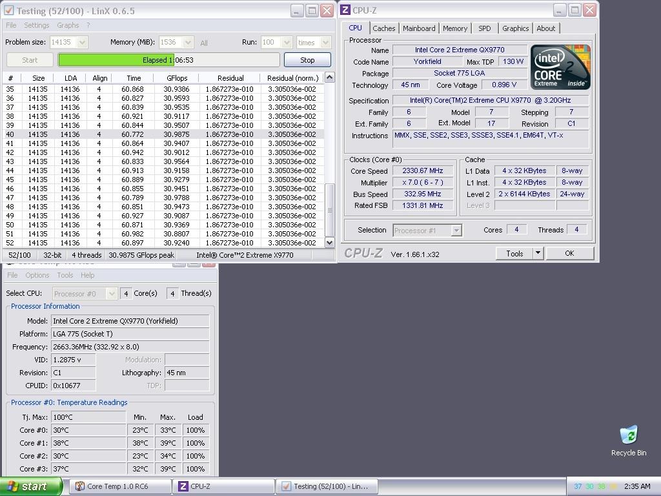Click the Windows start button

pos(31,486)
